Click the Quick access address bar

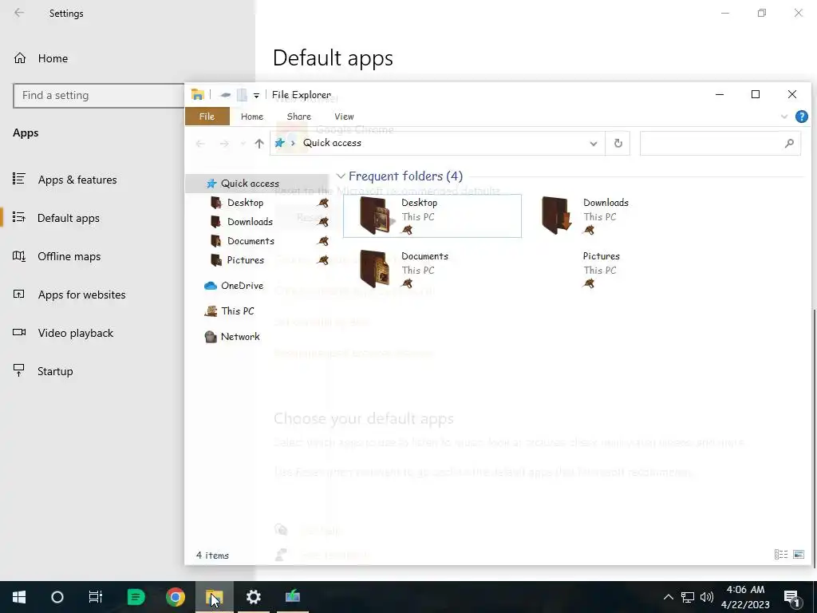pyautogui.click(x=436, y=143)
